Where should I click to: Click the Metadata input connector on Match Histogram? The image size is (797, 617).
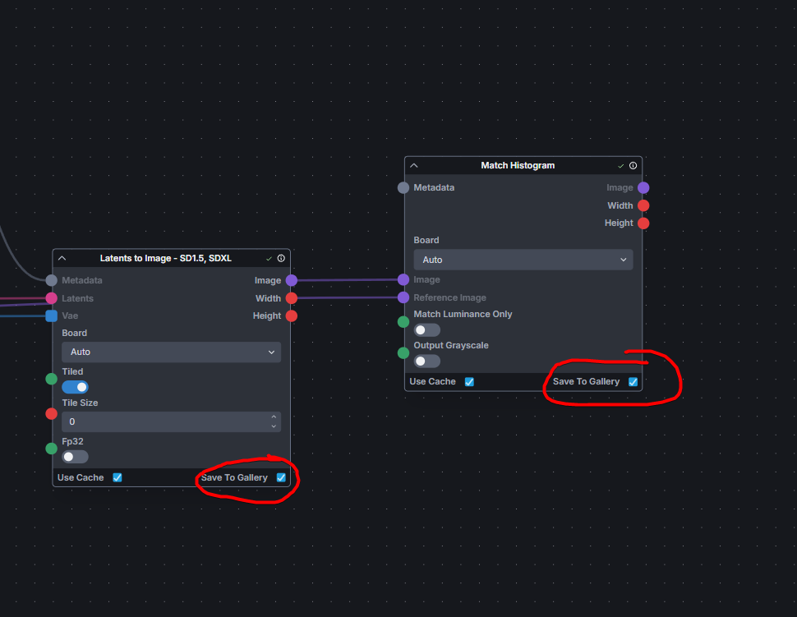coord(403,188)
